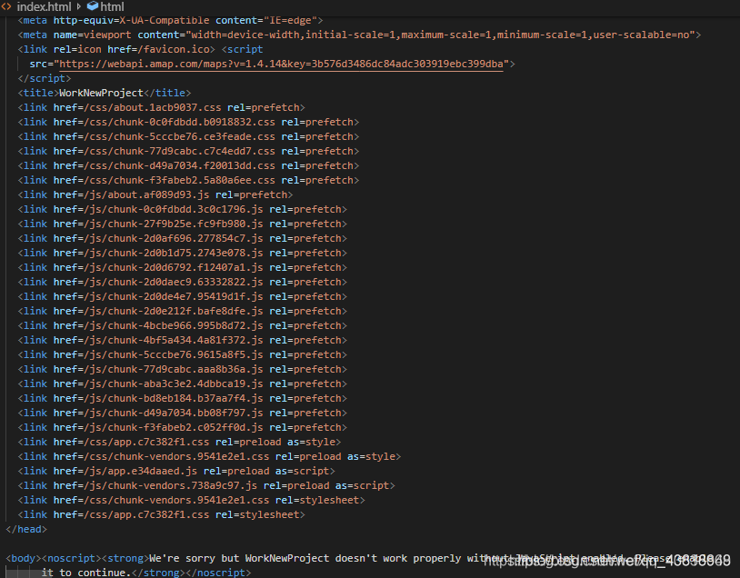Click the HTML file icon in breadcrumb

tap(6, 6)
